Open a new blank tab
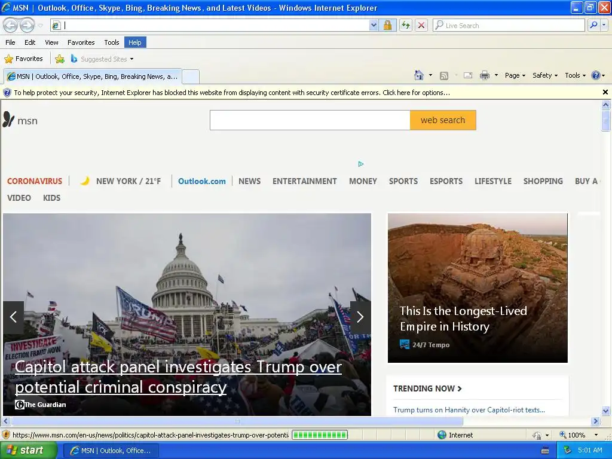Viewport: 612px width, 459px height. click(x=191, y=76)
